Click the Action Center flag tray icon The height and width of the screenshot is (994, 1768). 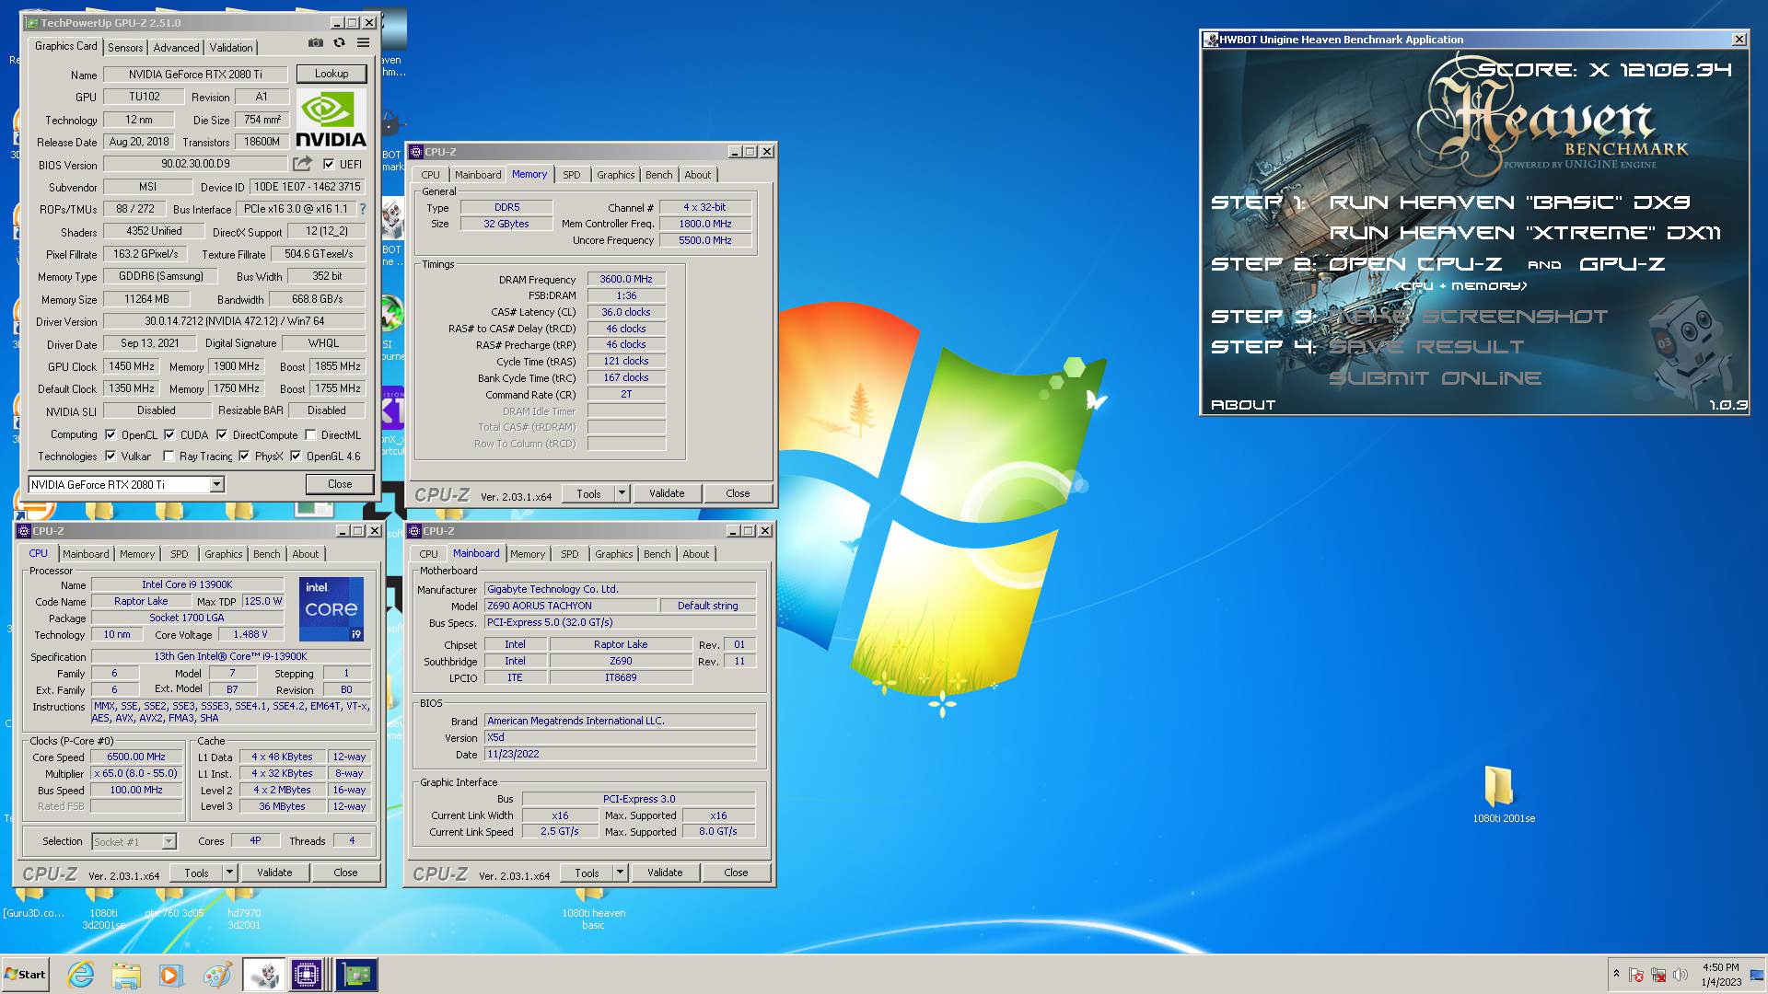[x=1636, y=975]
